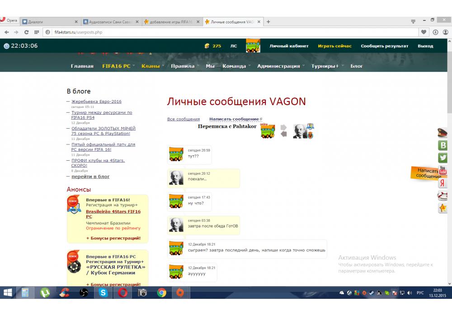Click the lifebuoy help sidebar icon
The height and width of the screenshot is (316, 452).
(x=443, y=196)
